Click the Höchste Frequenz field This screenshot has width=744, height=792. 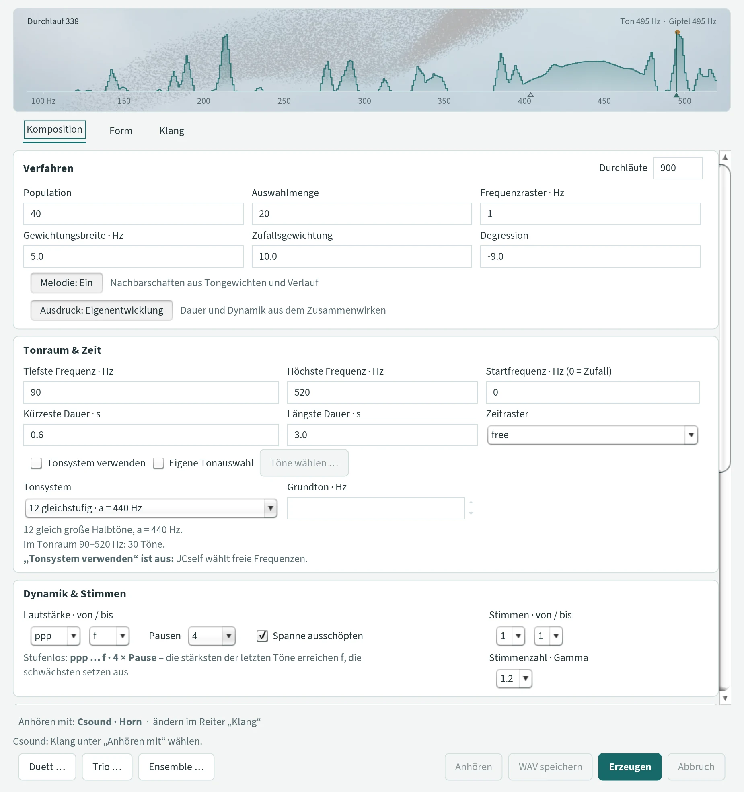tap(382, 392)
